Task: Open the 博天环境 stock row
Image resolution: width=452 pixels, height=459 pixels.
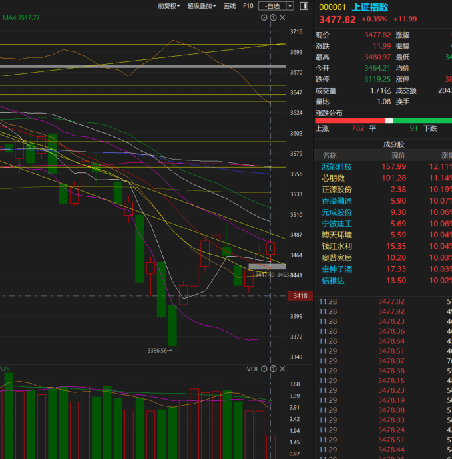Action: tap(383, 235)
